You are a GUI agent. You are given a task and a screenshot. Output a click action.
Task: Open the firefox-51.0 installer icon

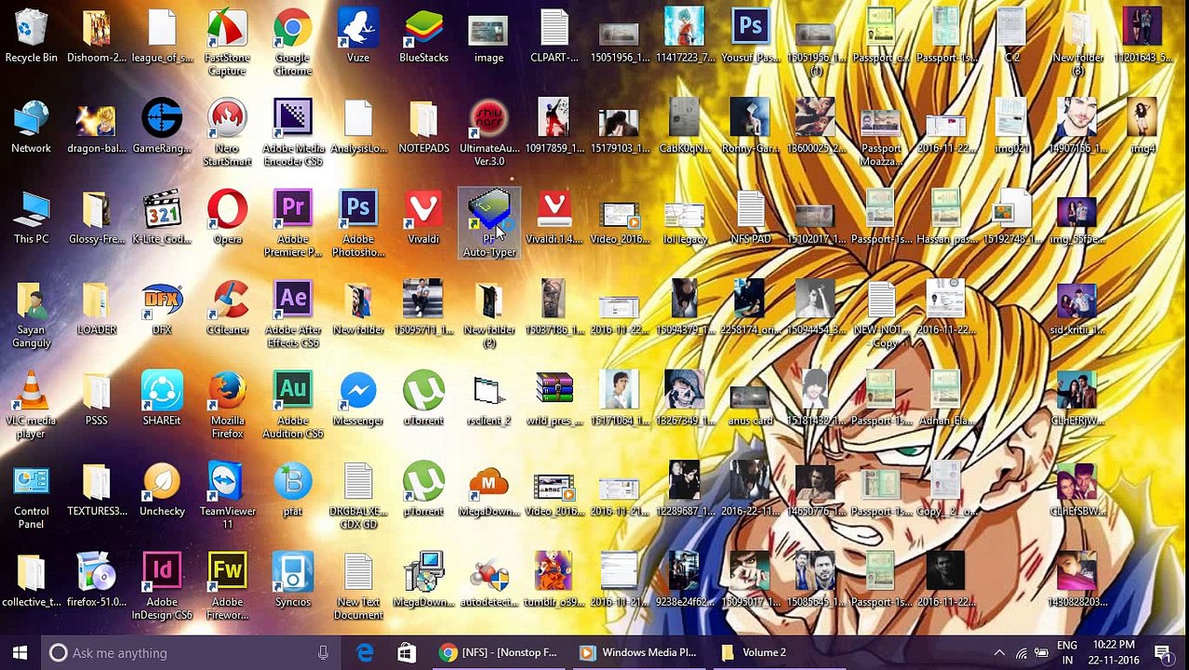point(96,581)
